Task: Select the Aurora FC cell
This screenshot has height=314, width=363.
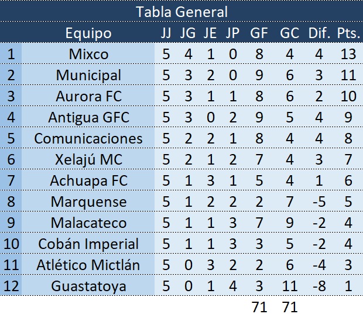Action: click(88, 96)
